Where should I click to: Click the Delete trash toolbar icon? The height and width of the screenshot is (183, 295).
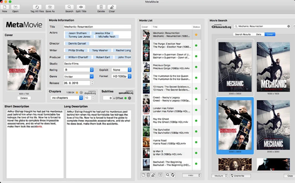point(101,7)
